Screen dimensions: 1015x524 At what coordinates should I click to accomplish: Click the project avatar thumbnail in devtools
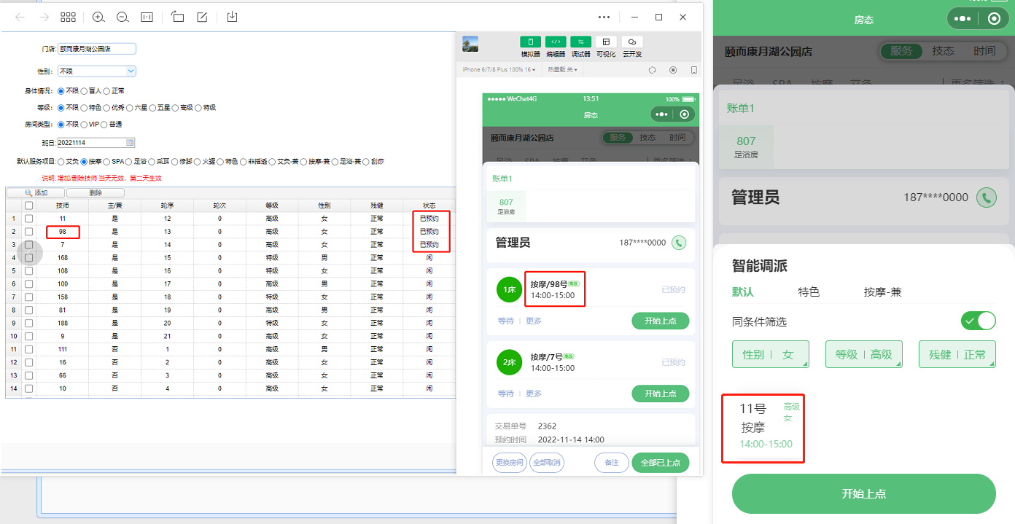click(x=470, y=44)
